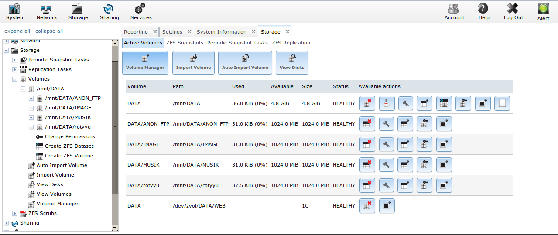Edit ZFS options wrench in /mnt/DATA row

pyautogui.click(x=405, y=103)
